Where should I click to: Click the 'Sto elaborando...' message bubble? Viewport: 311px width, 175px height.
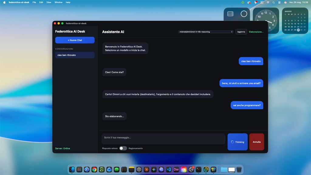(x=114, y=116)
